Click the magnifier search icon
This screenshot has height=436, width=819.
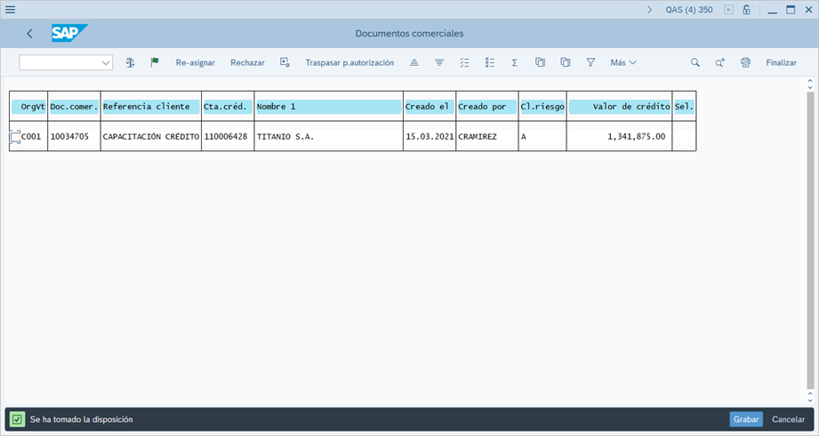pos(695,63)
